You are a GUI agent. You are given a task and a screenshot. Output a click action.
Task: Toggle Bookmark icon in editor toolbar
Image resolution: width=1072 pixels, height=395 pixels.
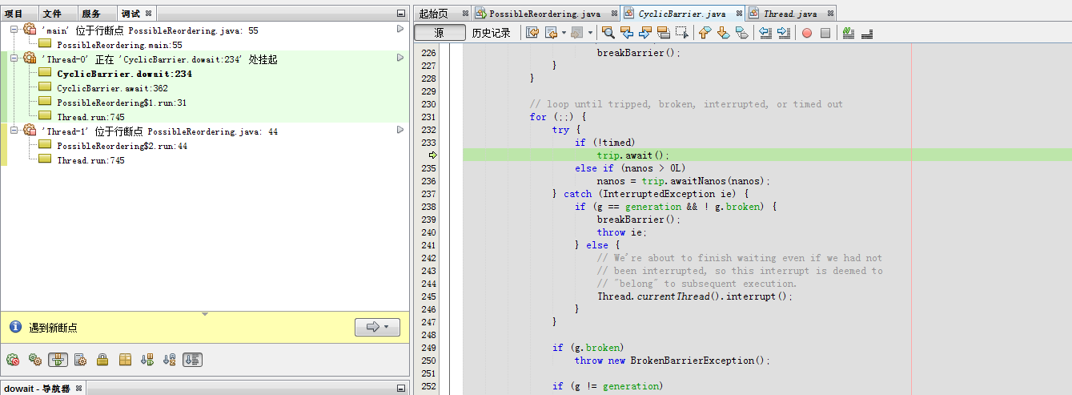[x=742, y=33]
